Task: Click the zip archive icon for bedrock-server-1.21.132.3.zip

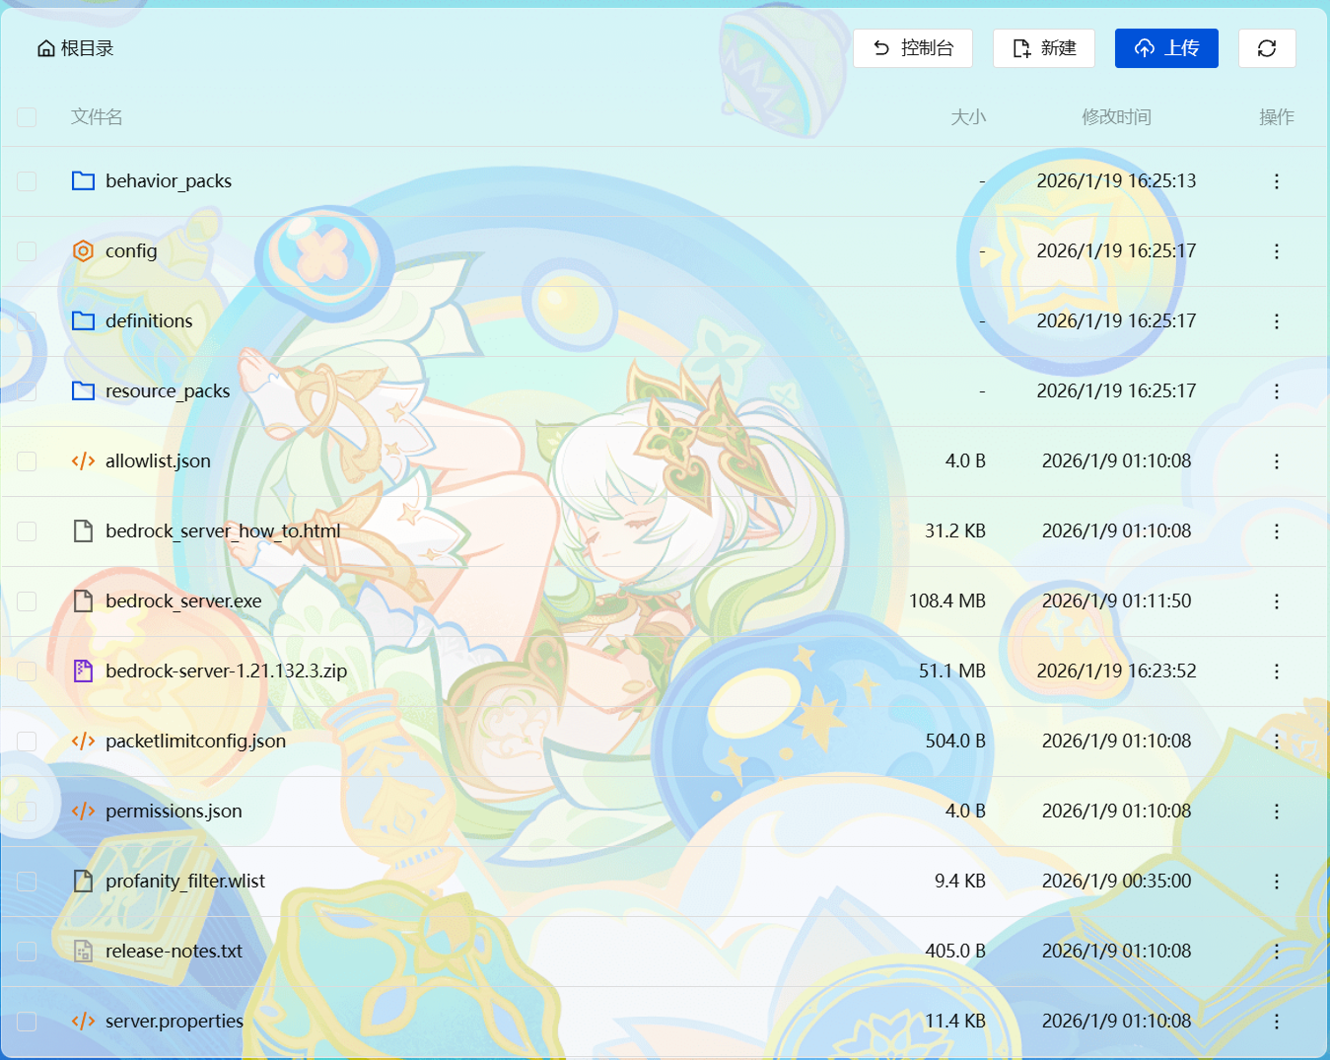Action: pyautogui.click(x=84, y=671)
